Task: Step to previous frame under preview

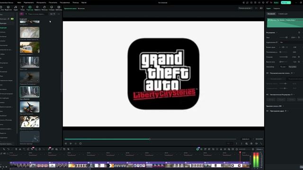Action: (66, 144)
